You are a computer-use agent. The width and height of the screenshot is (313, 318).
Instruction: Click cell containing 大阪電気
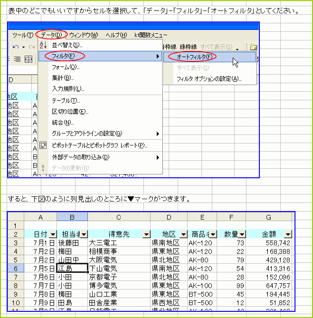point(119,260)
